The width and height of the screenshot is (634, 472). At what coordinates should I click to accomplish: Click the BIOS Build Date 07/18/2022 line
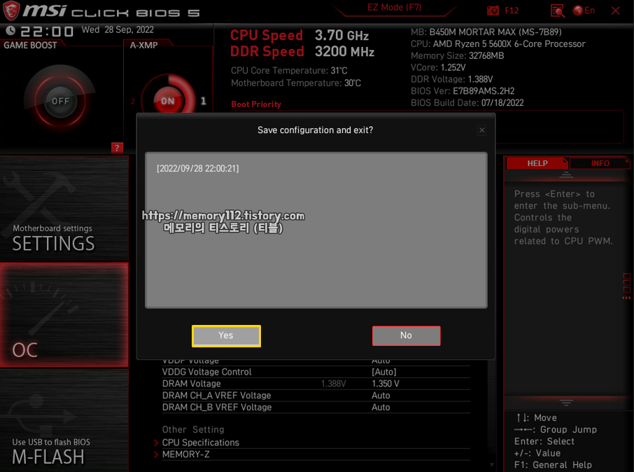pyautogui.click(x=467, y=102)
